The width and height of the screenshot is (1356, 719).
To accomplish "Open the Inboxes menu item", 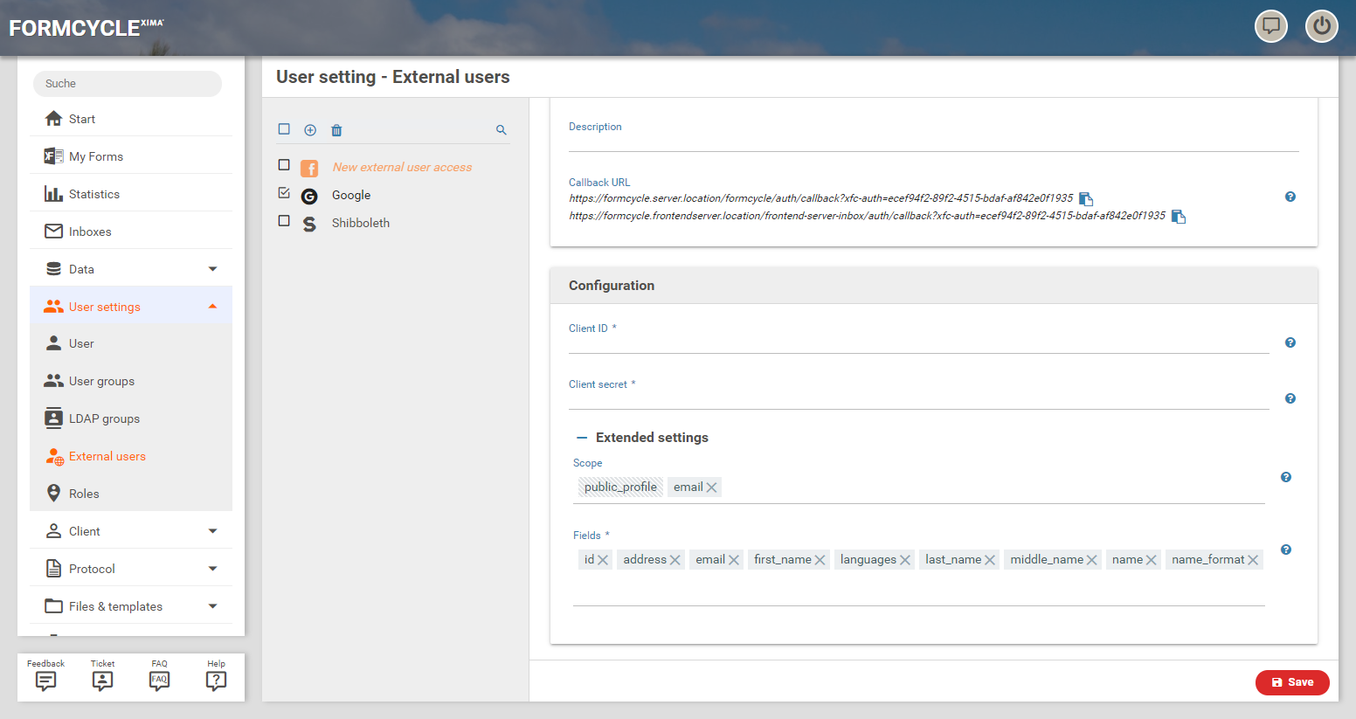I will [x=90, y=232].
